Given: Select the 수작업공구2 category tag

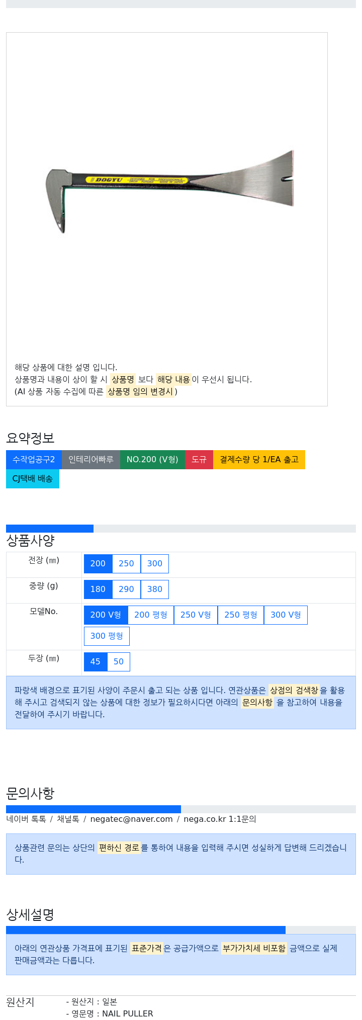Looking at the screenshot, I should click(34, 460).
